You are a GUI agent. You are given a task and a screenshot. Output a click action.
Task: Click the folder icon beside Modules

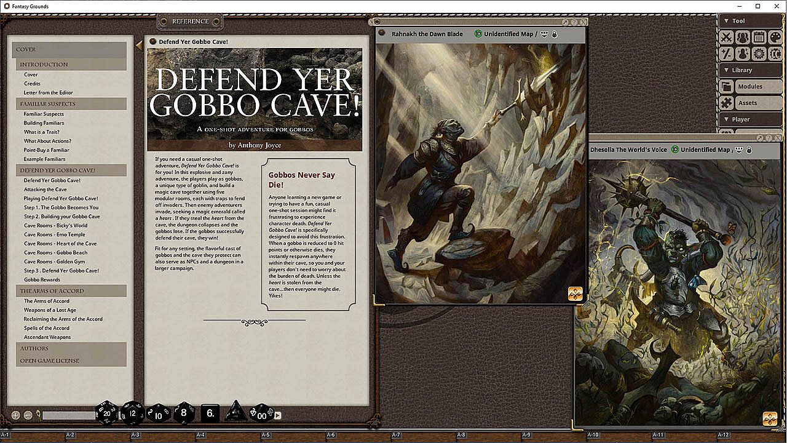(x=726, y=87)
